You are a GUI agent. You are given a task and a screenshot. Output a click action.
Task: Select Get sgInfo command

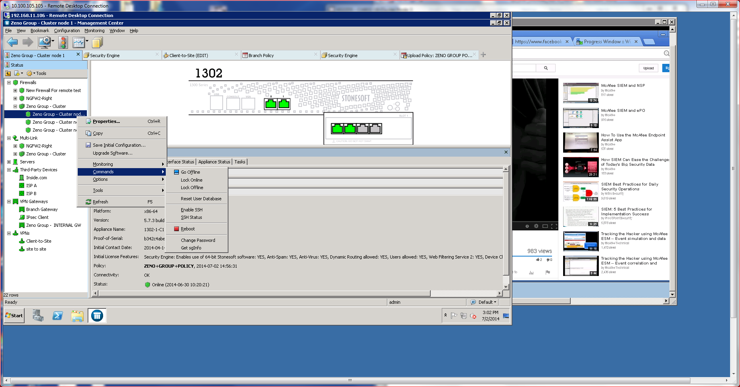(x=197, y=248)
